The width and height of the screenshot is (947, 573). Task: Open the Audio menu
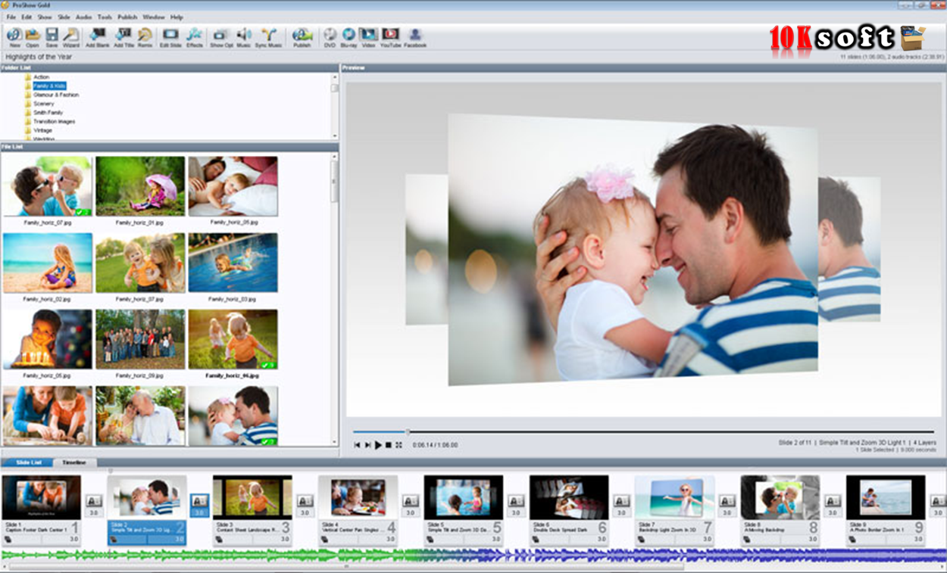coord(83,17)
